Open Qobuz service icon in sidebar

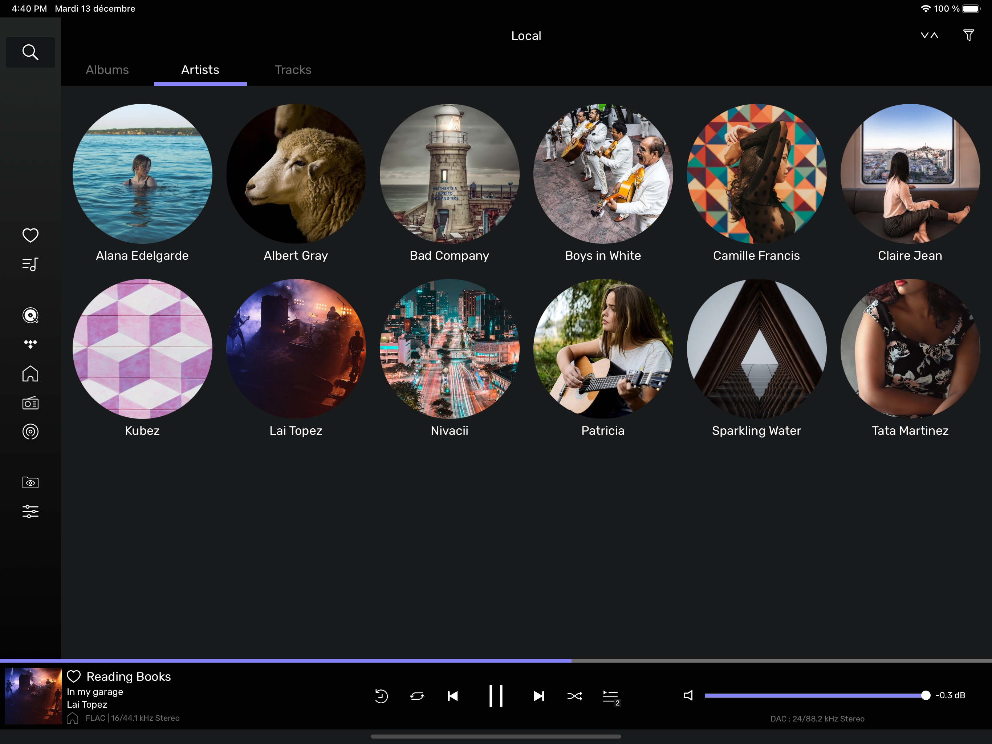coord(30,315)
